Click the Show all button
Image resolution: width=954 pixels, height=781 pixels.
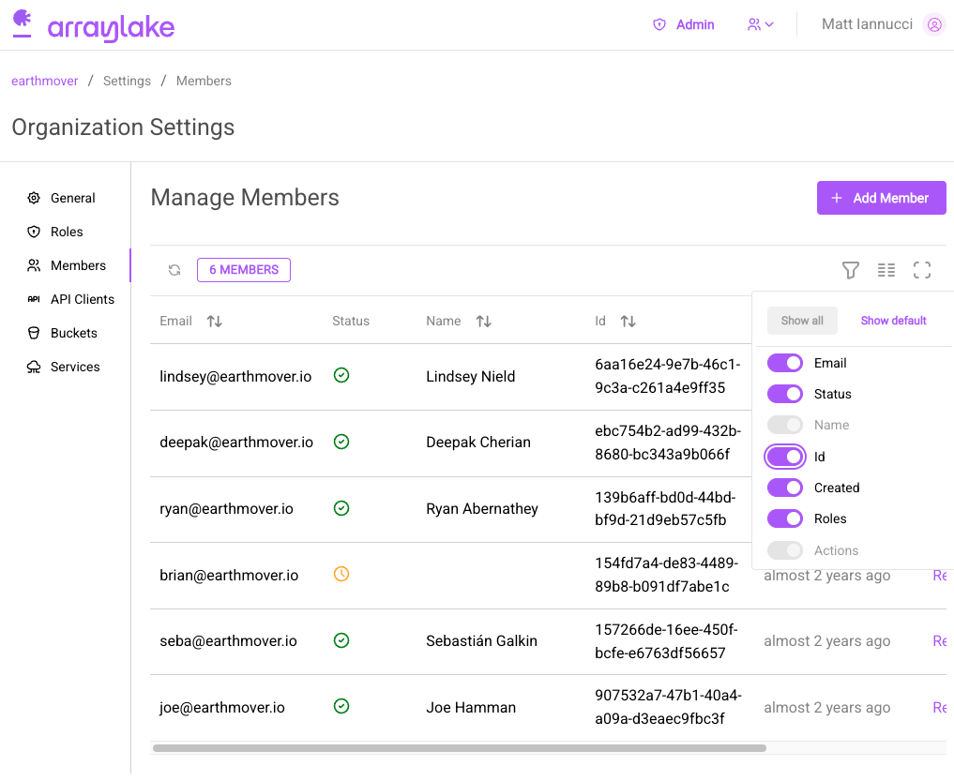[802, 321]
